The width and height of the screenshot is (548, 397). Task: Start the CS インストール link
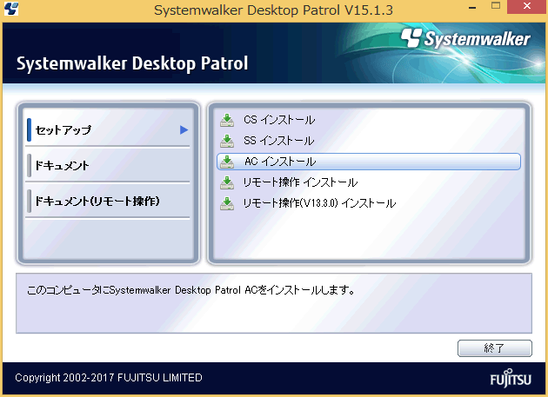tap(279, 120)
